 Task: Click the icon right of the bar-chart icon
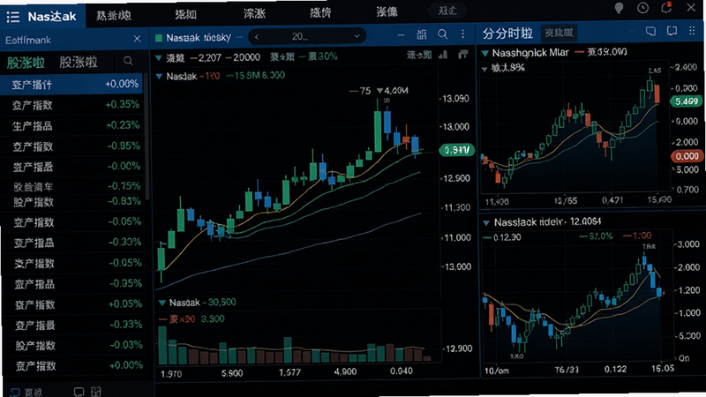(x=462, y=55)
